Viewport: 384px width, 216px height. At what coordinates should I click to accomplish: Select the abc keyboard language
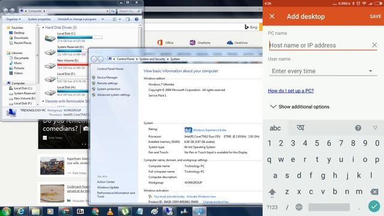point(275,128)
